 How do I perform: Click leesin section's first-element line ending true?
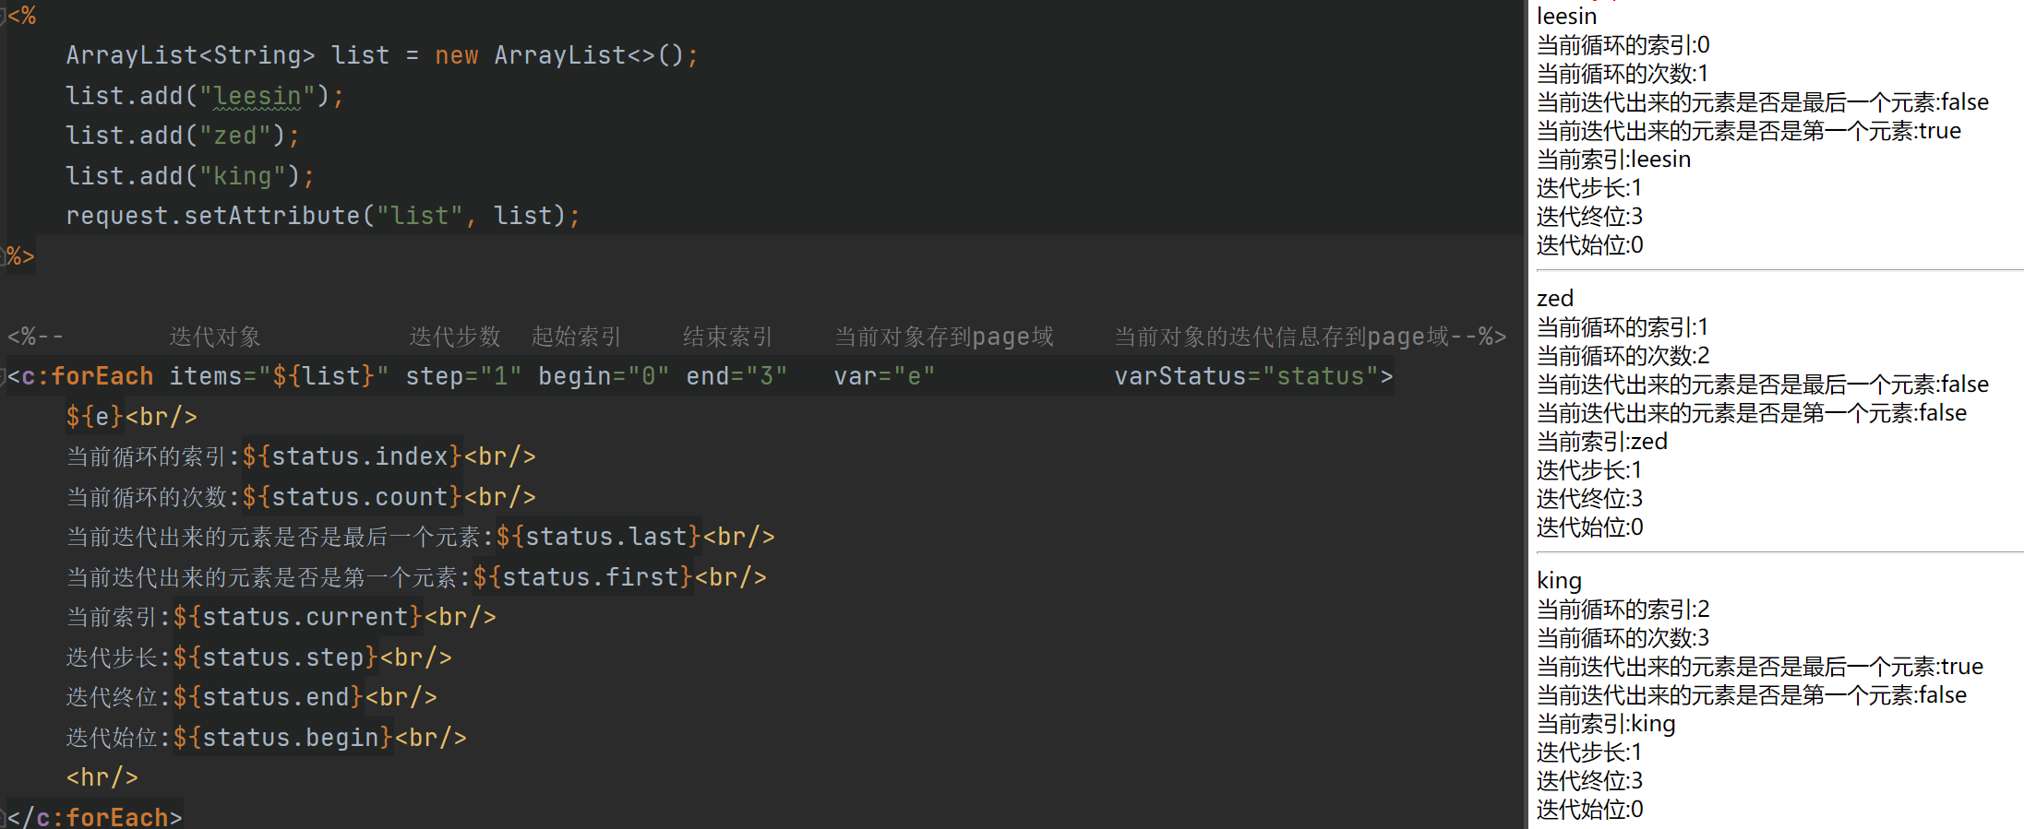click(1748, 131)
